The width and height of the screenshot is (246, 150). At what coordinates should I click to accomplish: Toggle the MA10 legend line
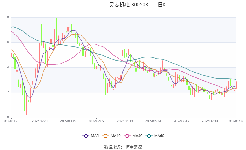[111, 136]
